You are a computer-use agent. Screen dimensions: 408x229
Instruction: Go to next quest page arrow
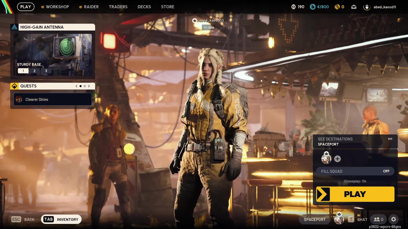(89, 86)
